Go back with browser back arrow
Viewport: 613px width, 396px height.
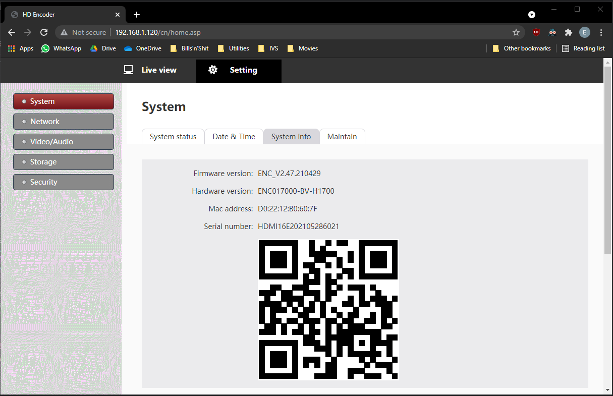pos(12,32)
